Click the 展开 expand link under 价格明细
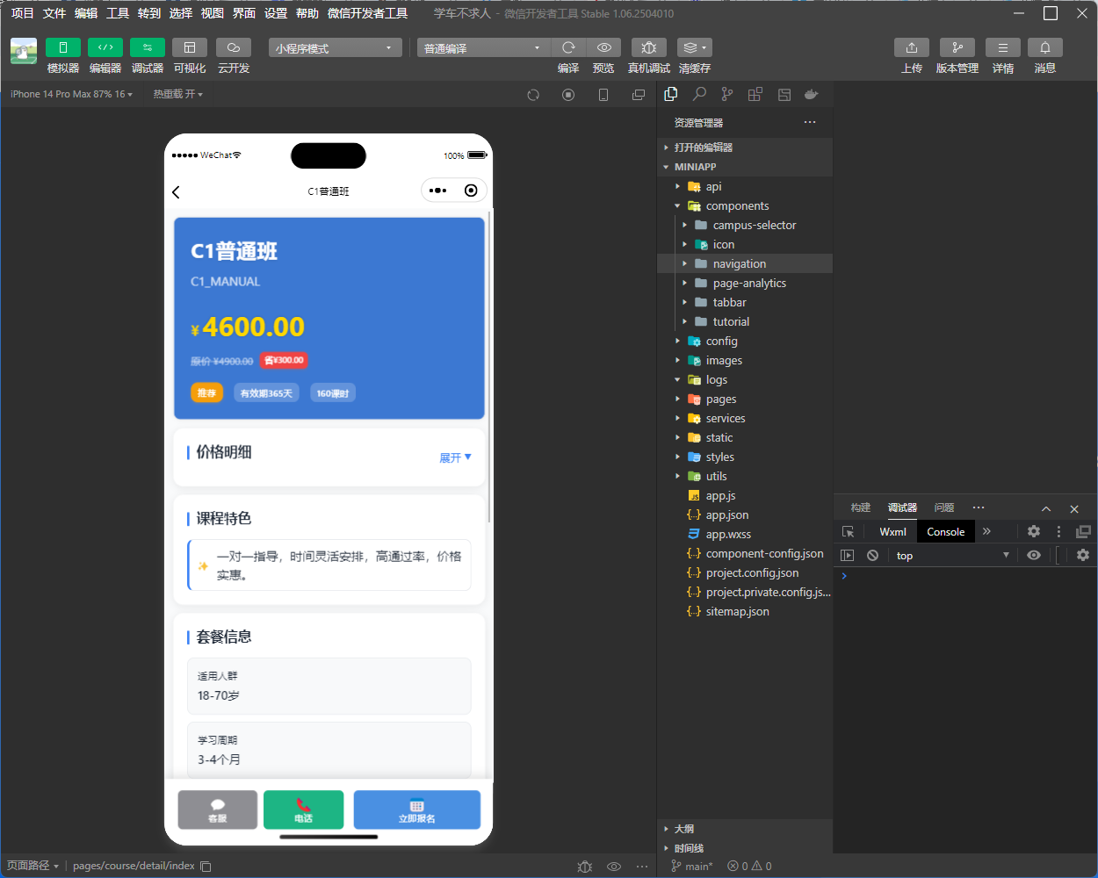1098x878 pixels. [454, 457]
